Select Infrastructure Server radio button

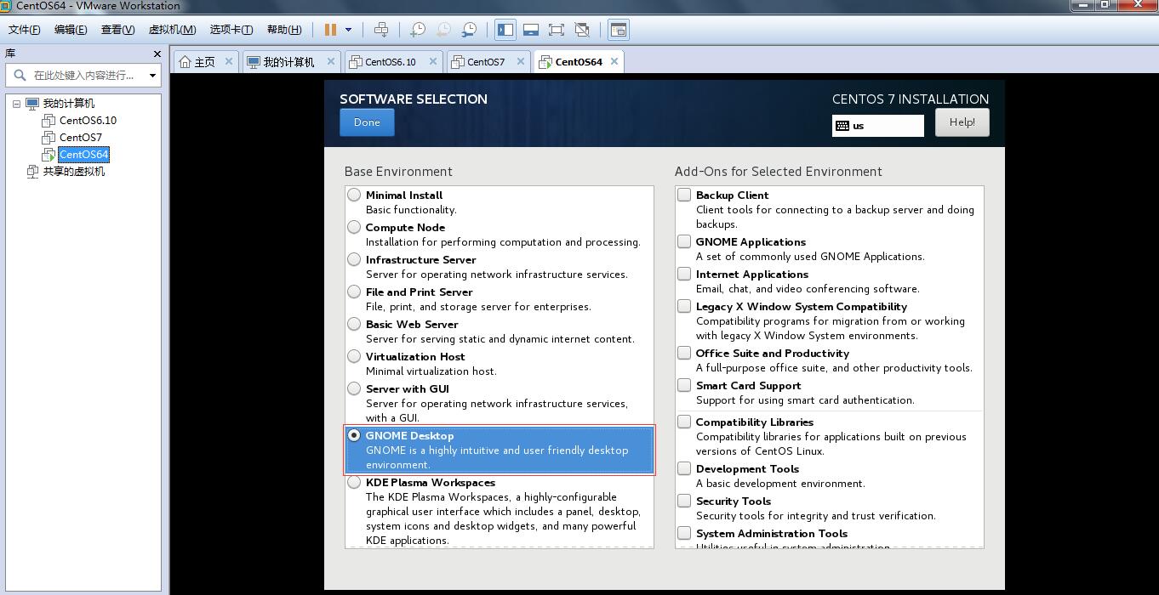pos(354,259)
